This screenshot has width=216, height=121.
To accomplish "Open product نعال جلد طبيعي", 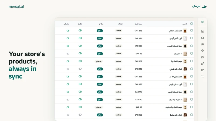I will [x=176, y=69].
